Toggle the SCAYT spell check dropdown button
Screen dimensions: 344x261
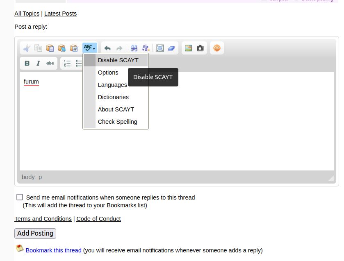click(89, 48)
